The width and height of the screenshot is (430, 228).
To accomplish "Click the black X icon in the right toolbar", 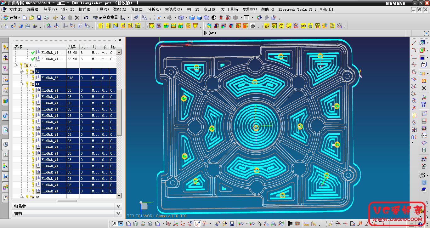I will (424, 88).
